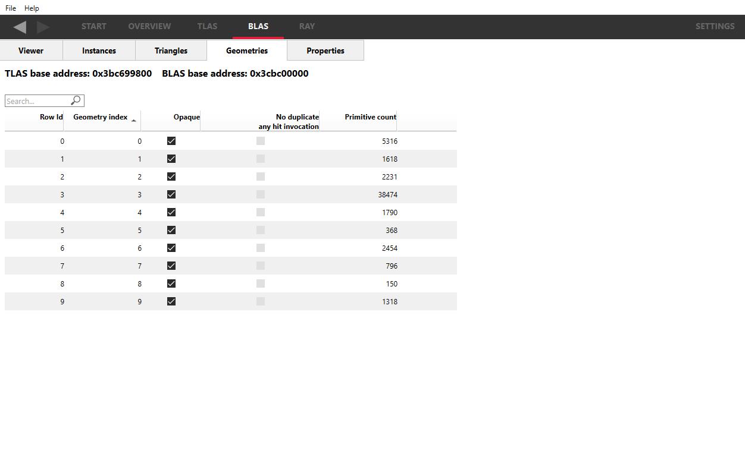This screenshot has height=460, width=745.
Task: Select the Instances tab
Action: tap(99, 51)
